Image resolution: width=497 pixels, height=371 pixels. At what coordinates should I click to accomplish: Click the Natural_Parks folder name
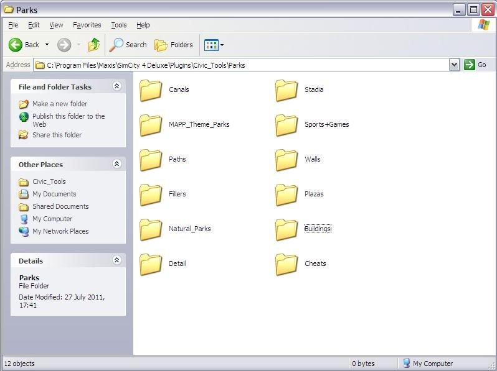click(189, 229)
